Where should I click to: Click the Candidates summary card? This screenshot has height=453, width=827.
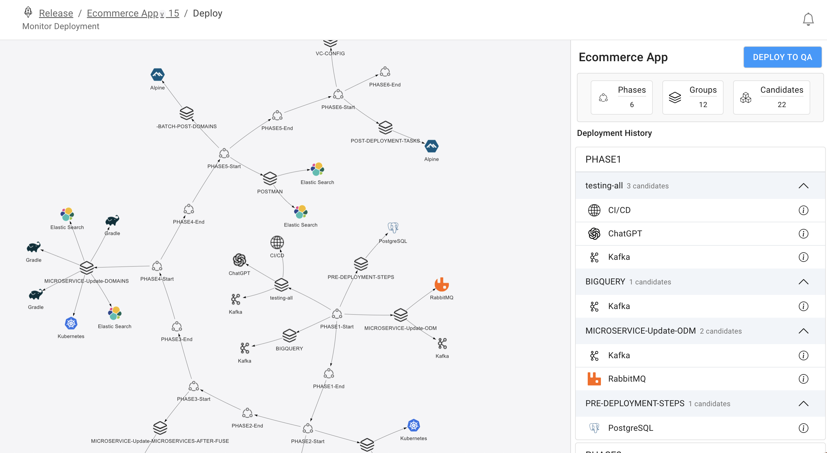(771, 97)
